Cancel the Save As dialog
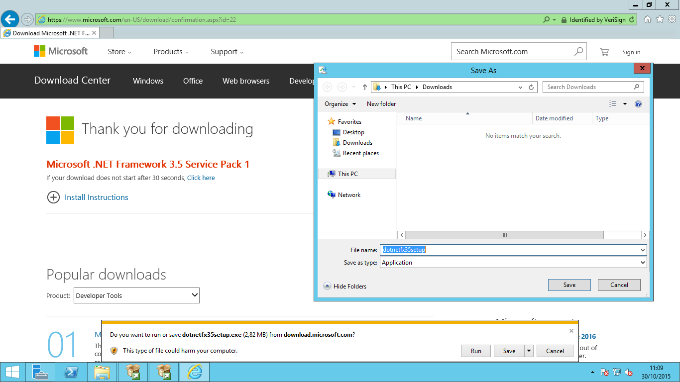The image size is (680, 382). (x=619, y=285)
